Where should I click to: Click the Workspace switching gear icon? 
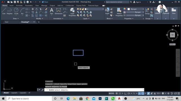[x=163, y=93]
